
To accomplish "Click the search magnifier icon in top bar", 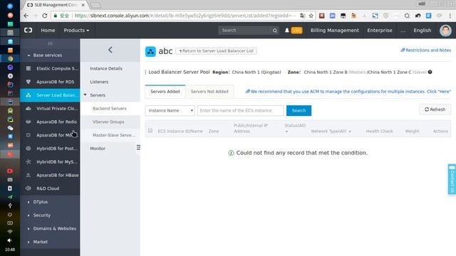I will [274, 31].
